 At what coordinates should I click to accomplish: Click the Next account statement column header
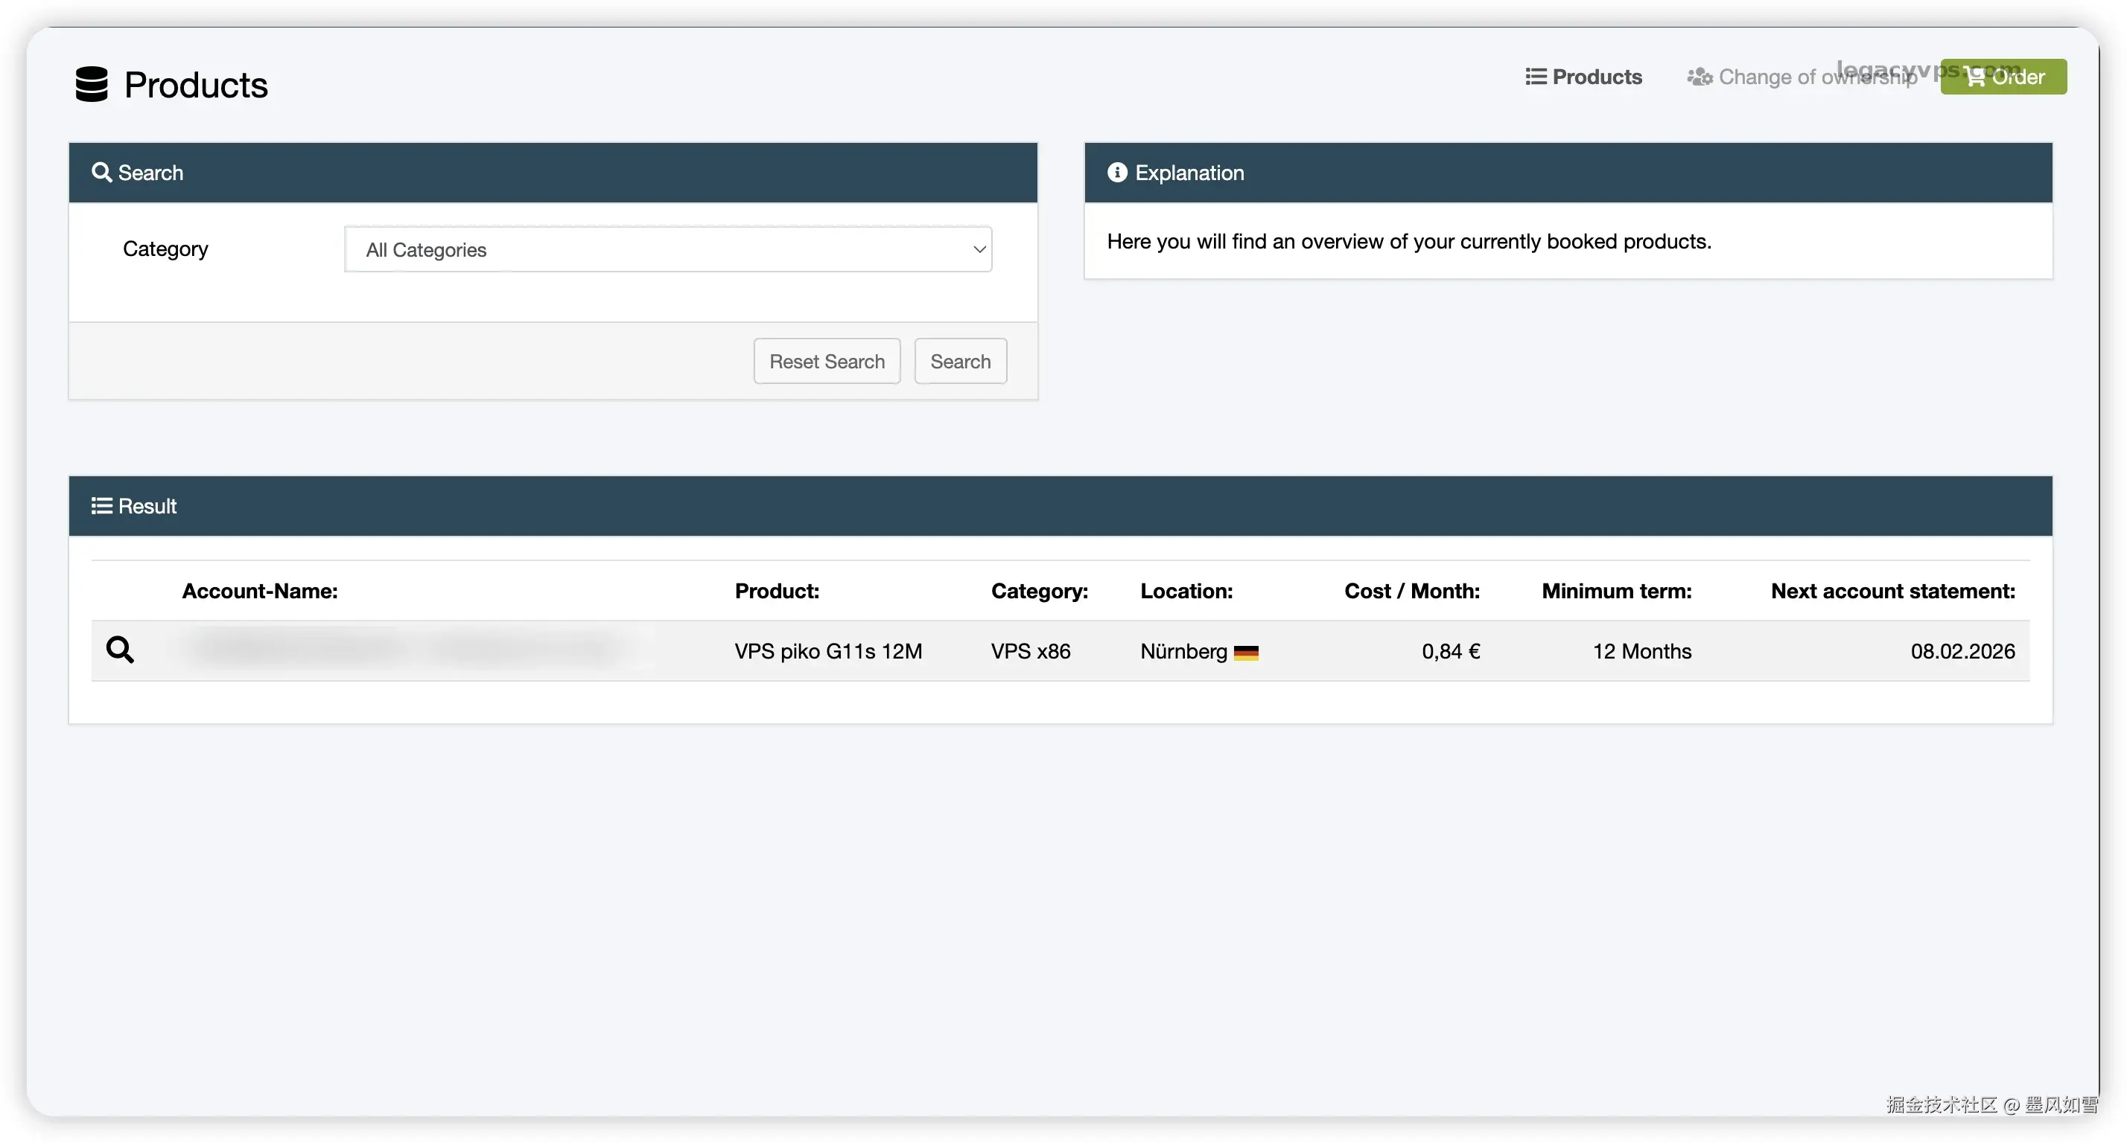click(x=1892, y=591)
